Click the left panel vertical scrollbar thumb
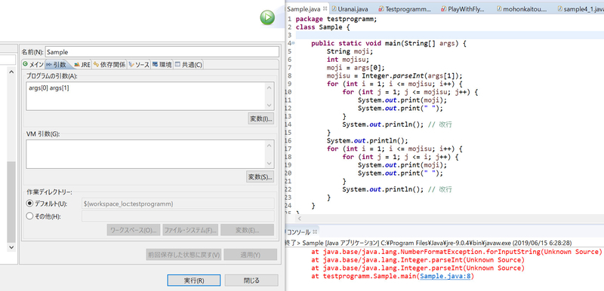The width and height of the screenshot is (604, 291). [11, 202]
